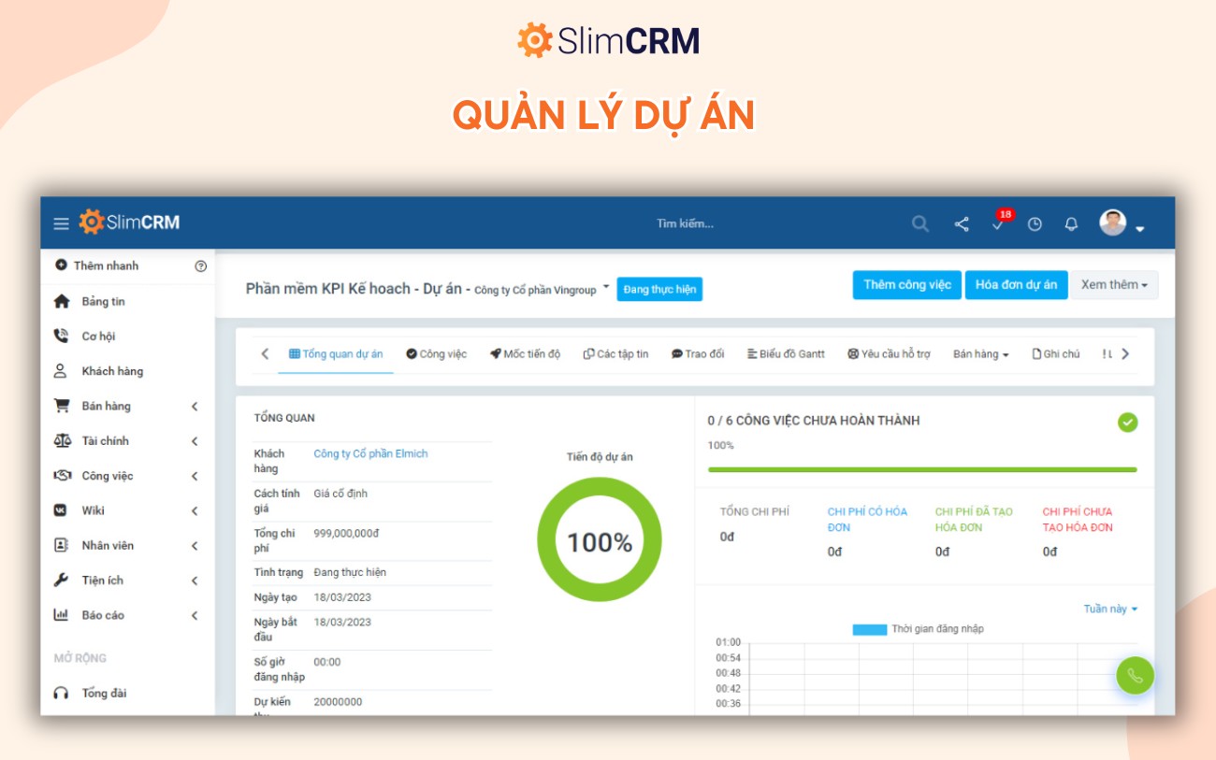Toggle Thời gian đăng nhập chart legend
This screenshot has width=1216, height=760.
pos(918,629)
